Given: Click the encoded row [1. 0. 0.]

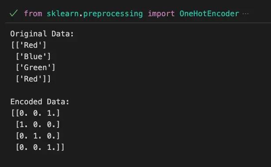Looking at the screenshot, I should pyautogui.click(x=38, y=124).
